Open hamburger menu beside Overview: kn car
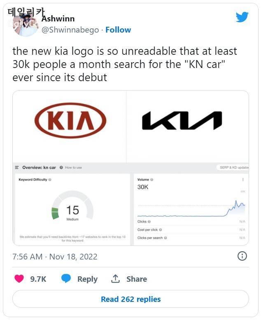 17,168
